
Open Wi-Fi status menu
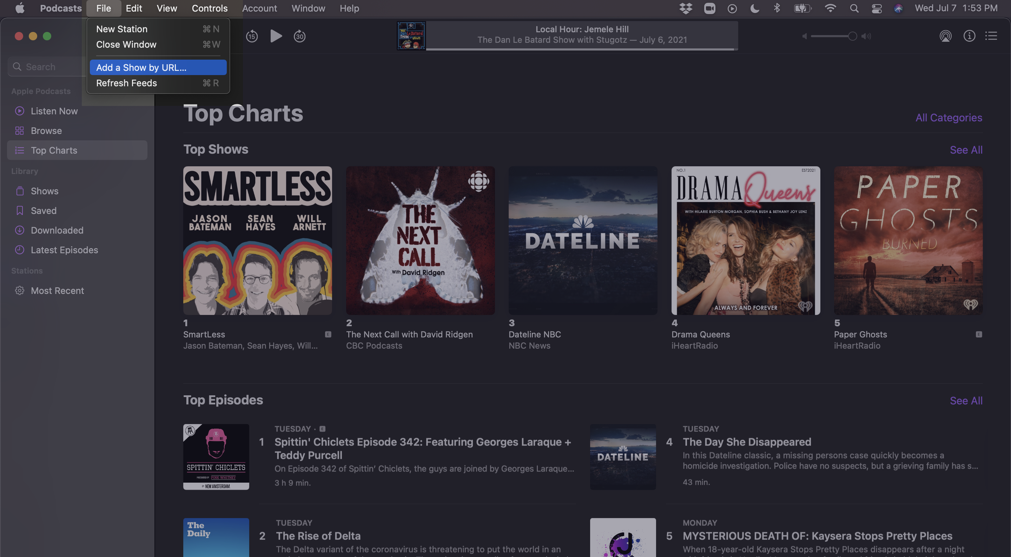830,8
